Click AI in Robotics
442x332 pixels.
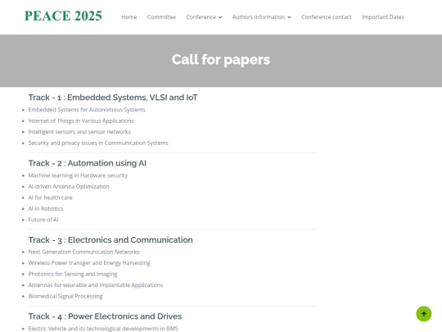point(46,209)
